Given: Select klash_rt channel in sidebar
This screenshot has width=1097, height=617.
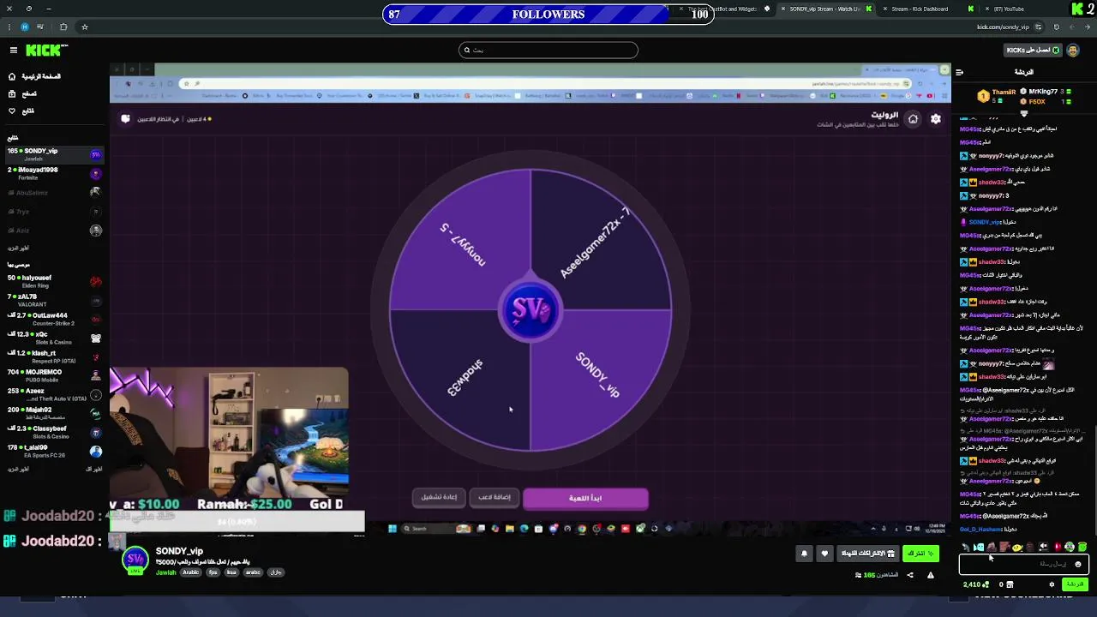Looking at the screenshot, I should (x=55, y=356).
